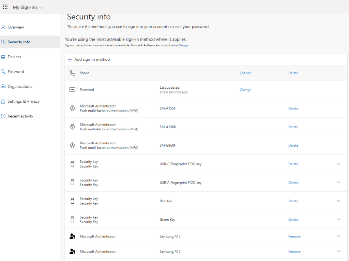
Task: Click Add sign-in method
Action: 89,59
